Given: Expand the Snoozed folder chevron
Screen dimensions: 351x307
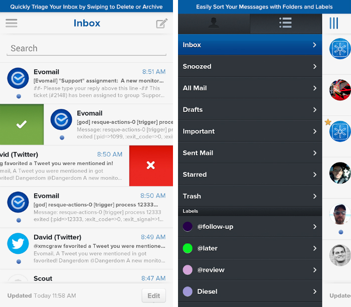Looking at the screenshot, I should pyautogui.click(x=314, y=66).
